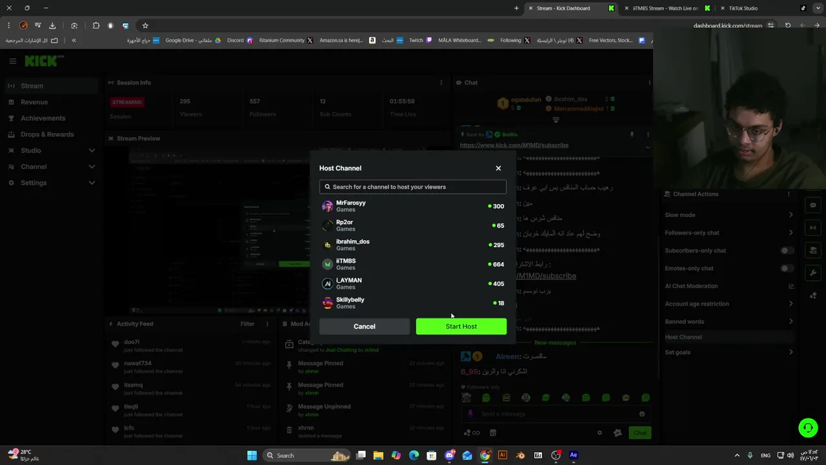Open chat settings gear icon

tap(599, 433)
